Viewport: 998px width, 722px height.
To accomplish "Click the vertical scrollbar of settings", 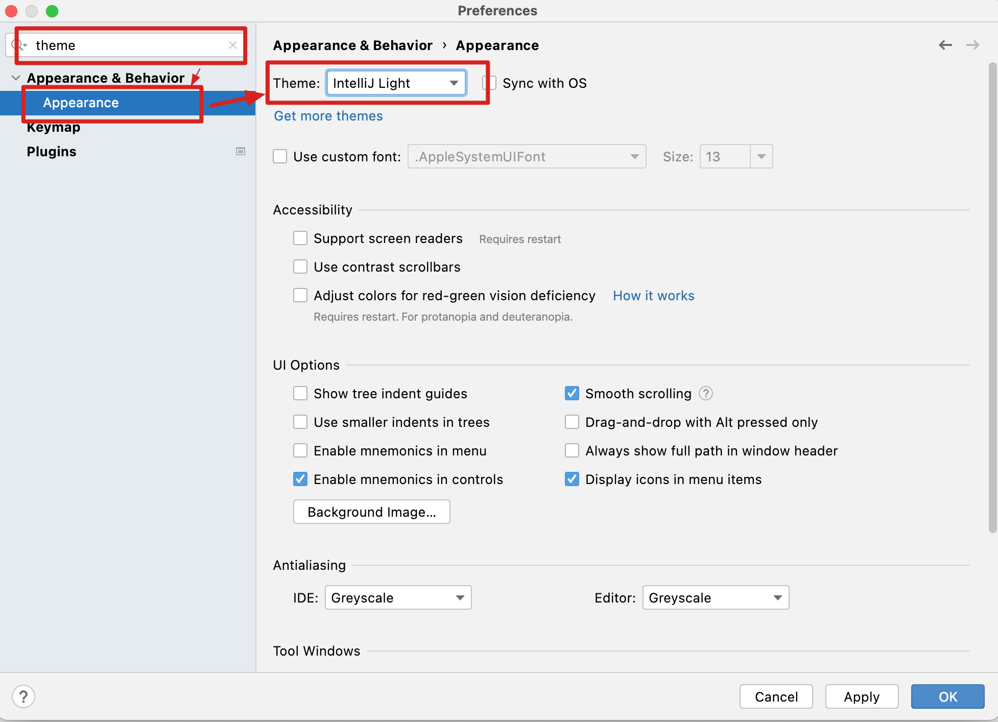I will point(992,296).
